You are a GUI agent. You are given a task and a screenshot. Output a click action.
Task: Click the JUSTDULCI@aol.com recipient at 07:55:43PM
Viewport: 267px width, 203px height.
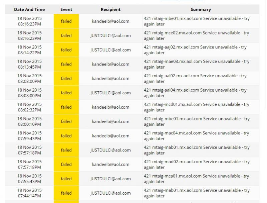click(110, 179)
